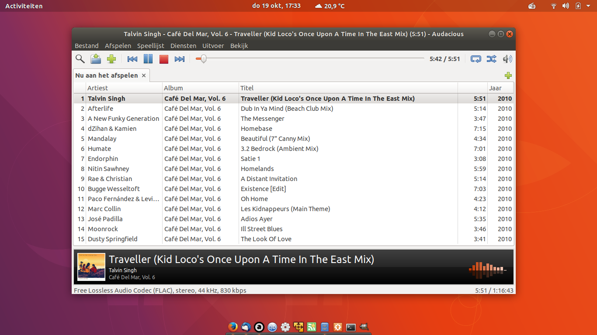Viewport: 597px width, 335px height.
Task: Sort by the Artiest column header
Action: (124, 88)
